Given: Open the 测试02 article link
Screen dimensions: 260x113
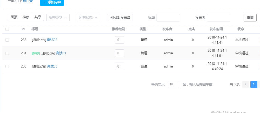Looking at the screenshot, I should 52,40.
